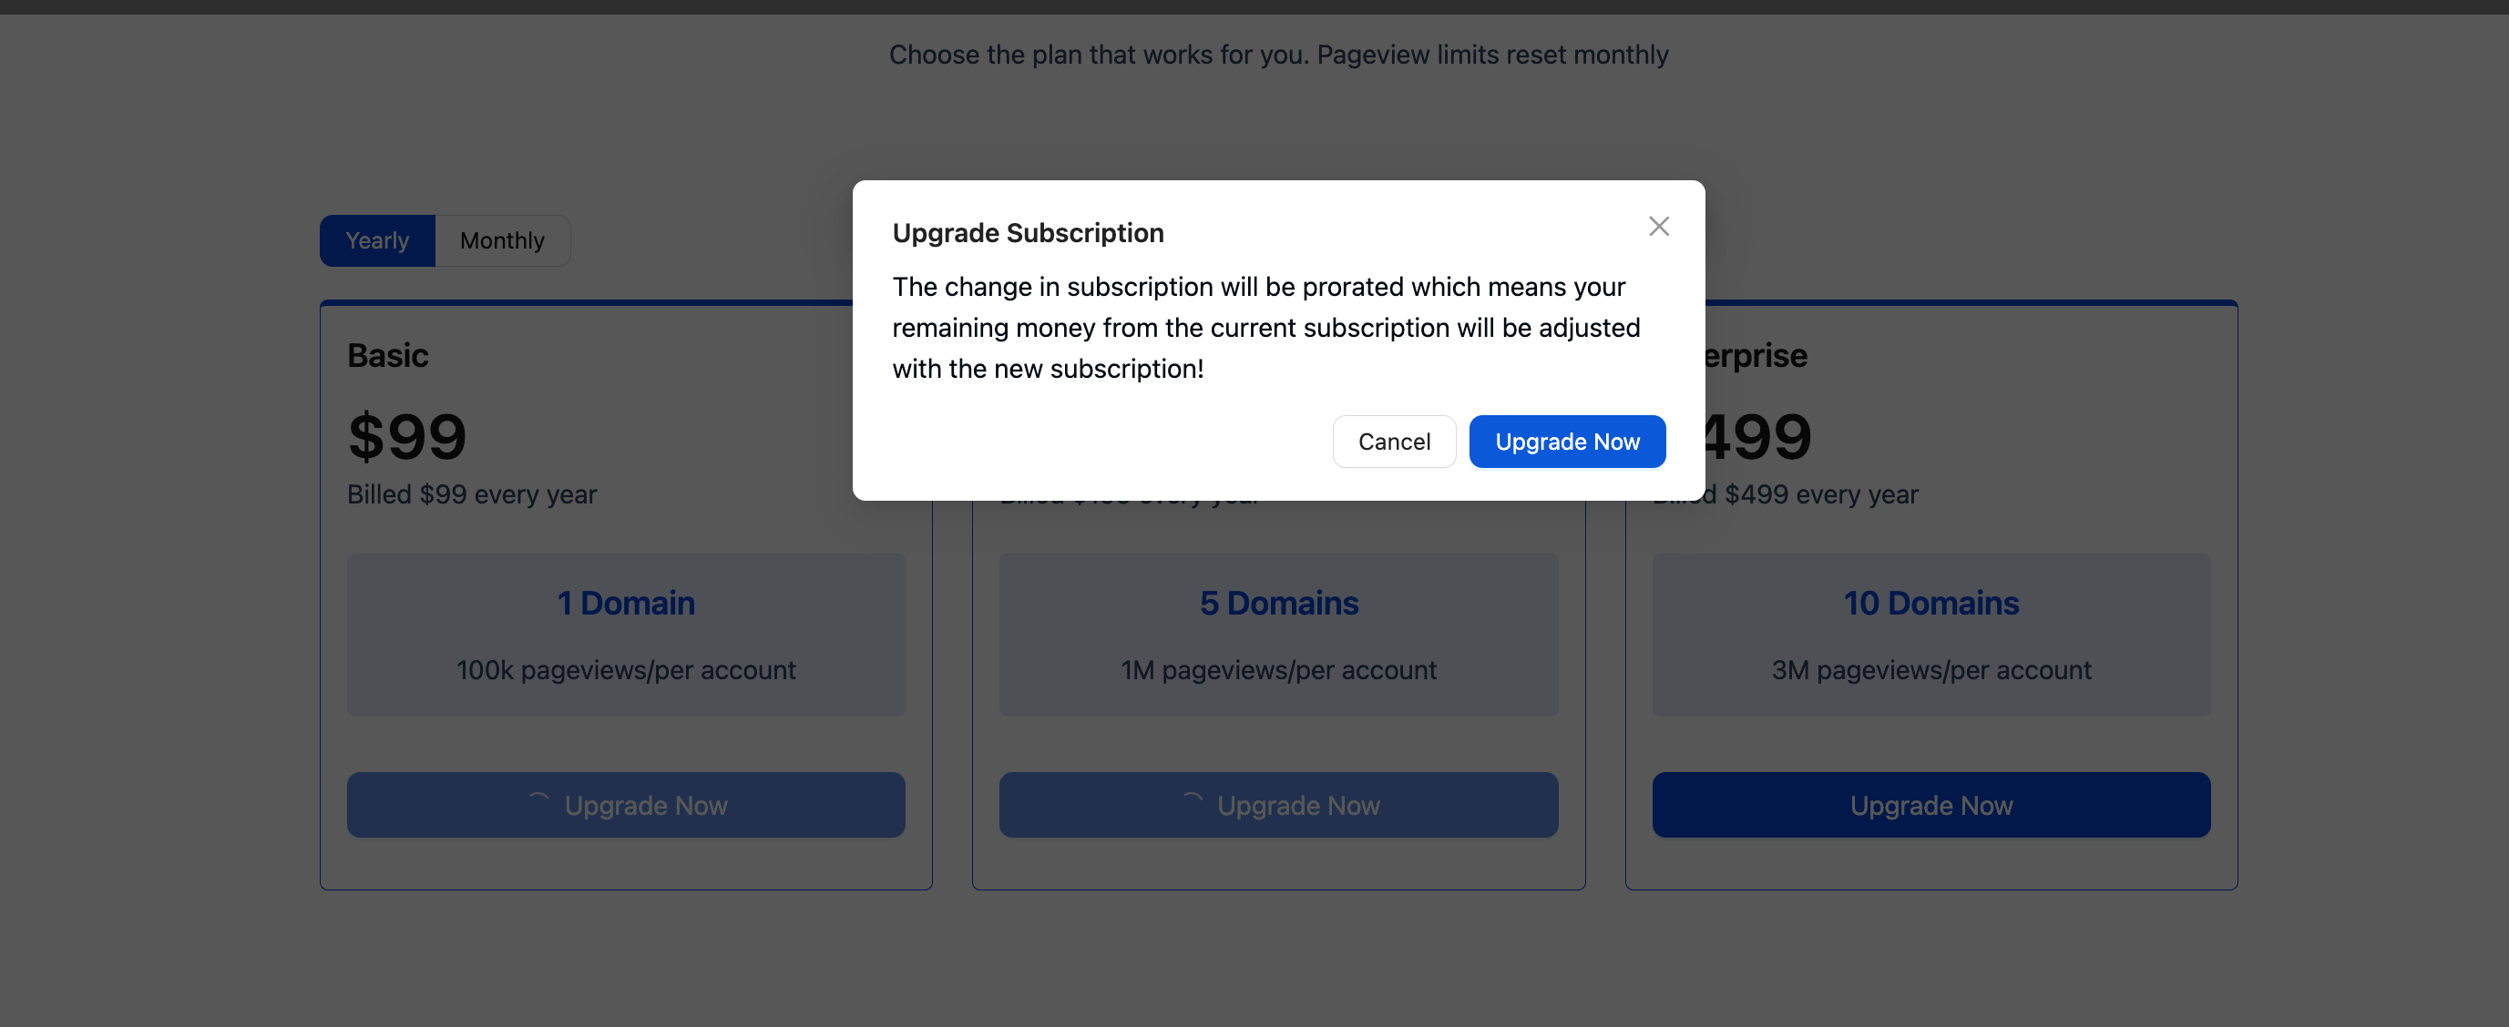Click the Billed $99 every year text
Image resolution: width=2509 pixels, height=1027 pixels.
471,494
